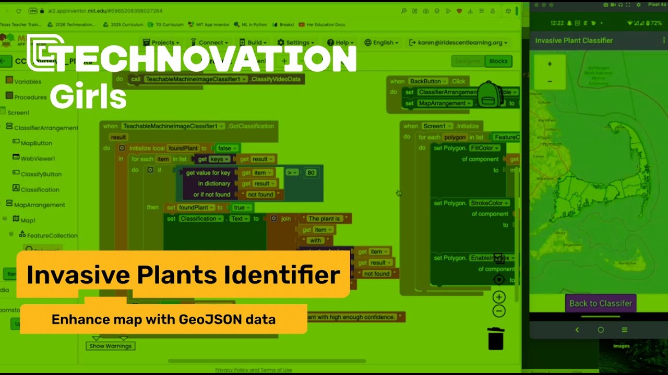668x375 pixels.
Task: Open the English language dropdown
Action: tap(381, 43)
